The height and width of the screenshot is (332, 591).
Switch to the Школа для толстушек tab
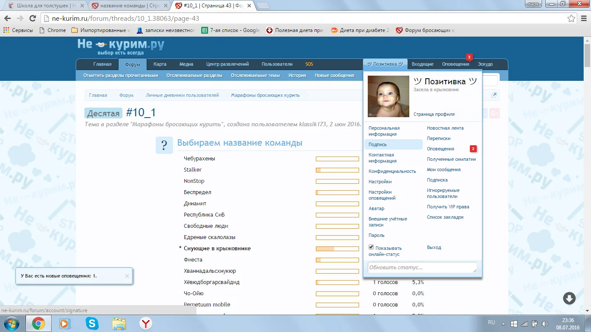click(x=42, y=6)
